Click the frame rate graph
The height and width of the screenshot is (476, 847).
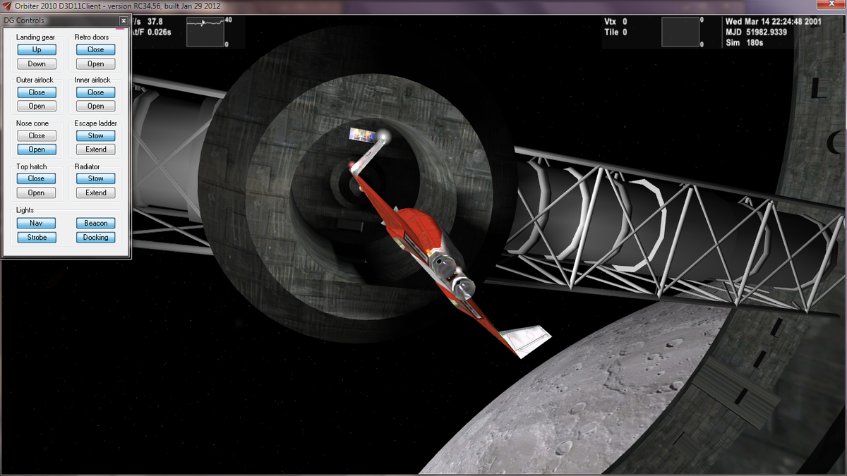[x=205, y=32]
